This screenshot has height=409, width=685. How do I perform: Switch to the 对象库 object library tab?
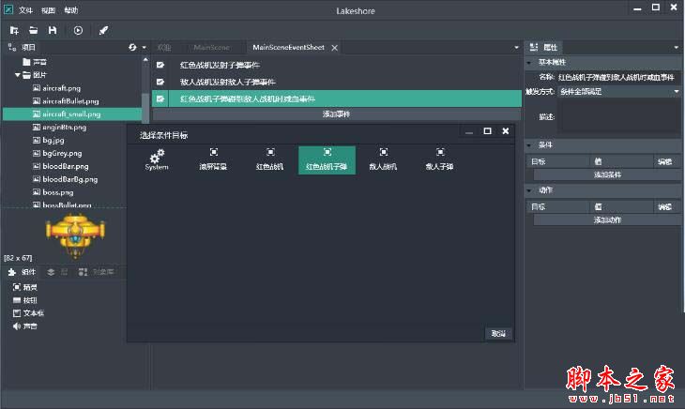[x=97, y=272]
